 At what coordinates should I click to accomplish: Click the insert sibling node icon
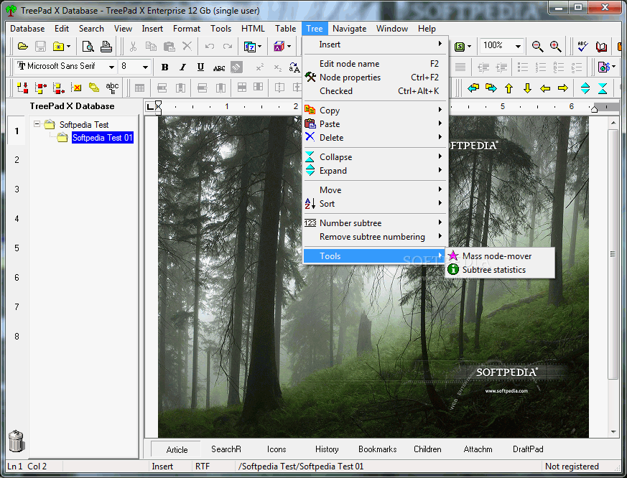coord(40,88)
